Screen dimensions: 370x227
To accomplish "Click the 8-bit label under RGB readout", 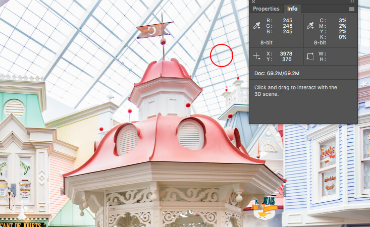I will pos(267,43).
